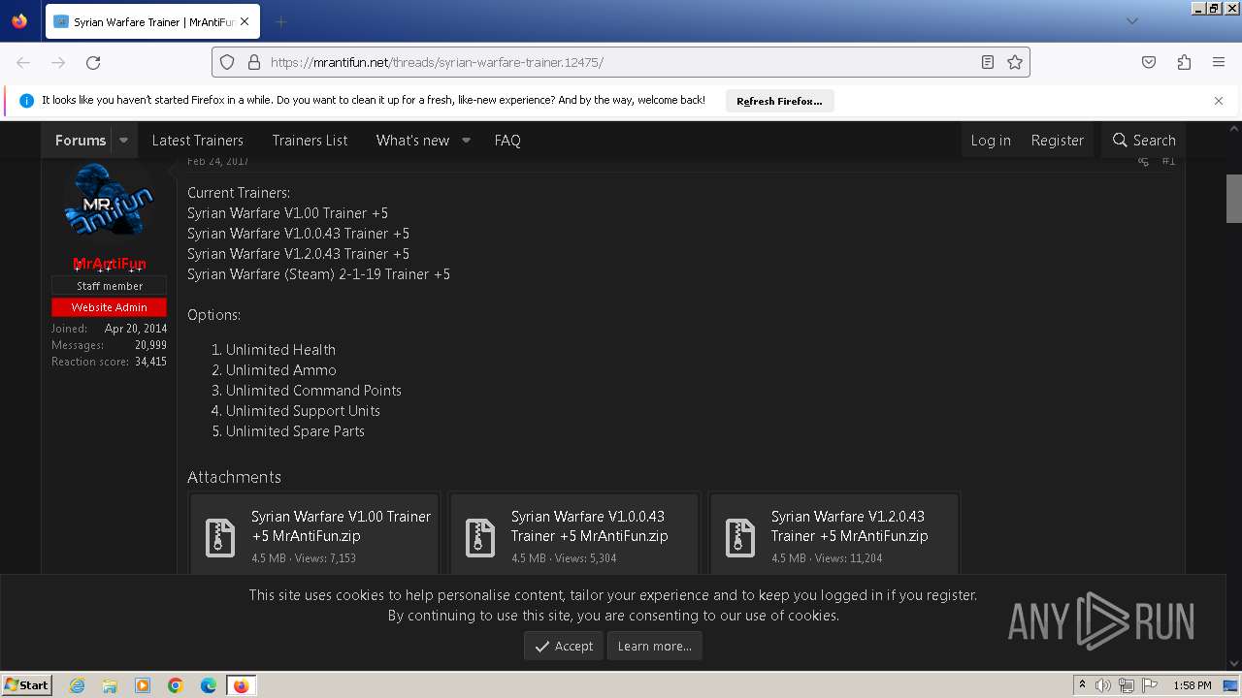Viewport: 1242px width, 698px height.
Task: Click the Staff member banner
Action: [110, 286]
